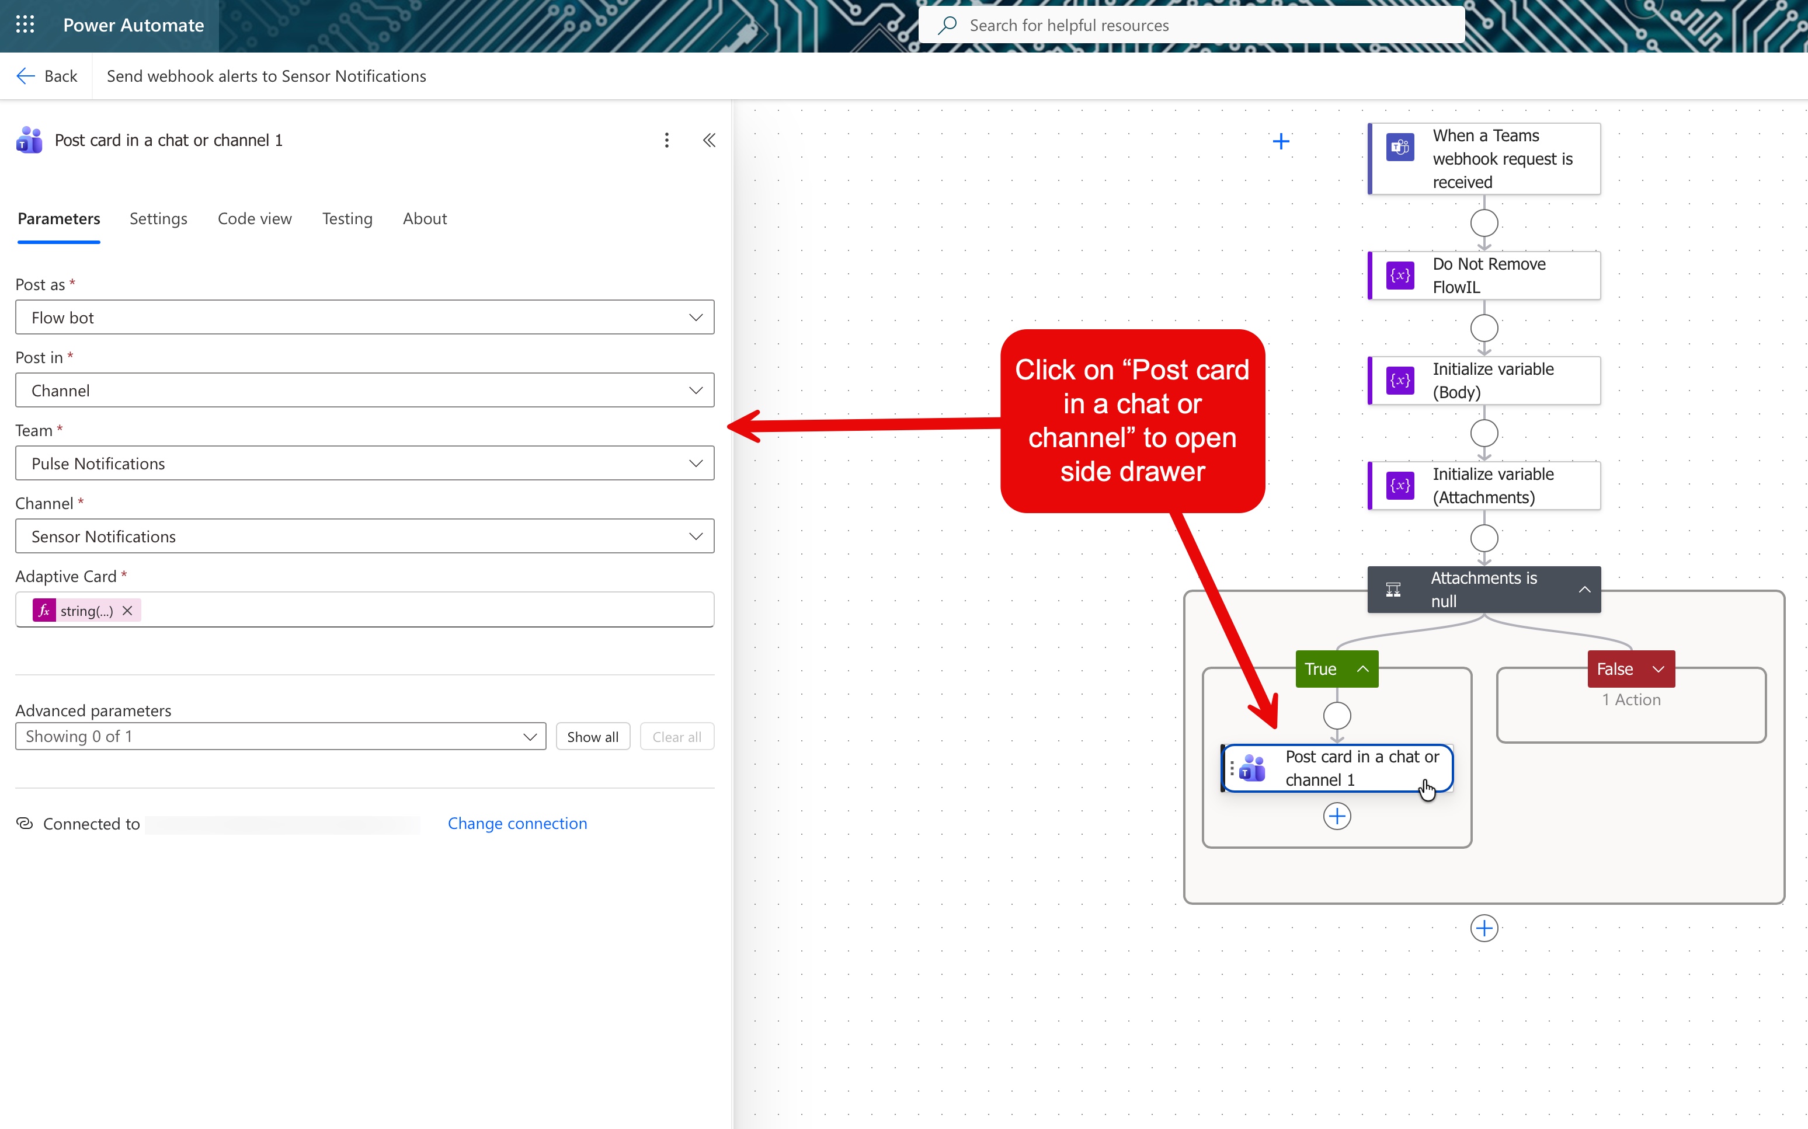Click the 'Post card in a chat or channel 1' panel title

coord(169,140)
